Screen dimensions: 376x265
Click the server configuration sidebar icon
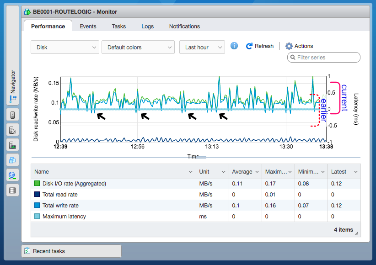pos(12,130)
